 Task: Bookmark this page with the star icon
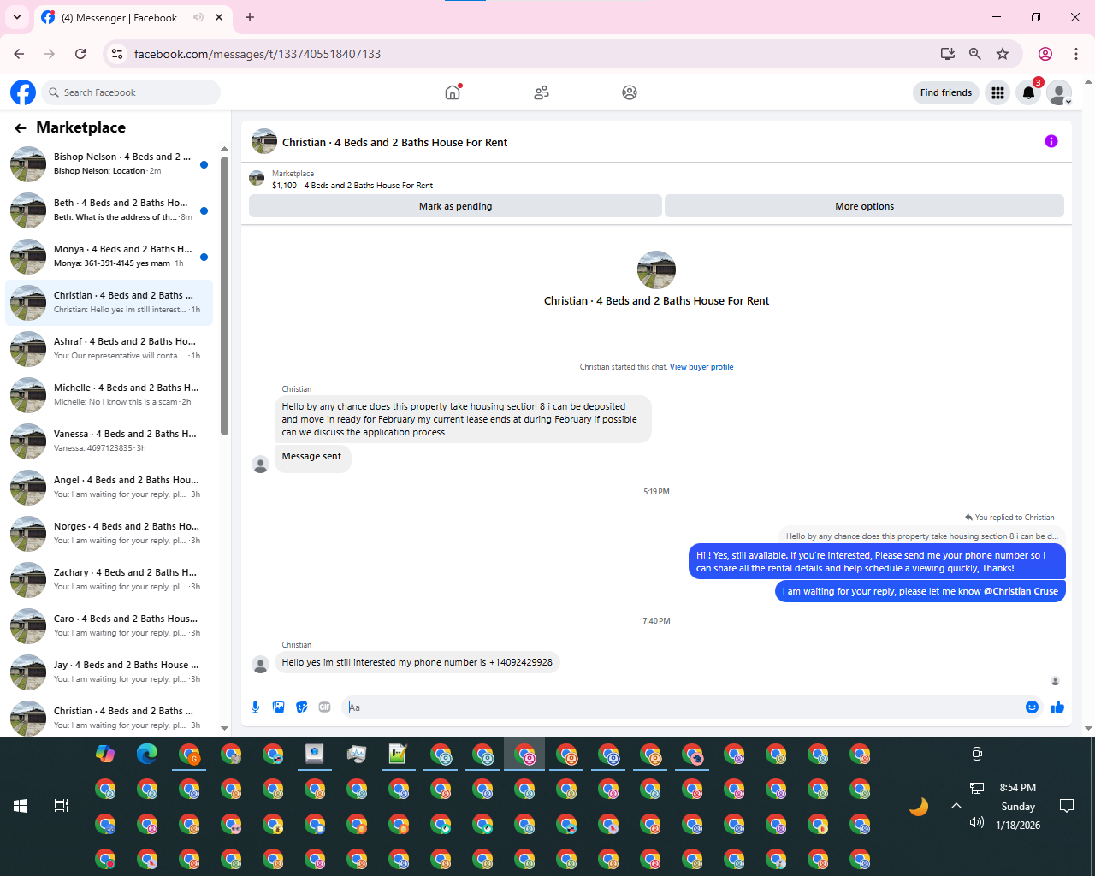(x=1003, y=54)
